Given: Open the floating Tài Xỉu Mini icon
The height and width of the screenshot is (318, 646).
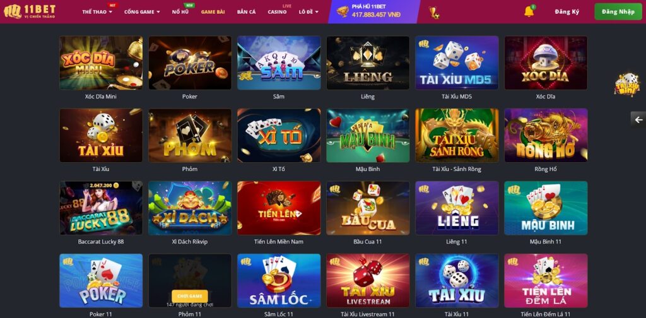Looking at the screenshot, I should click(627, 85).
